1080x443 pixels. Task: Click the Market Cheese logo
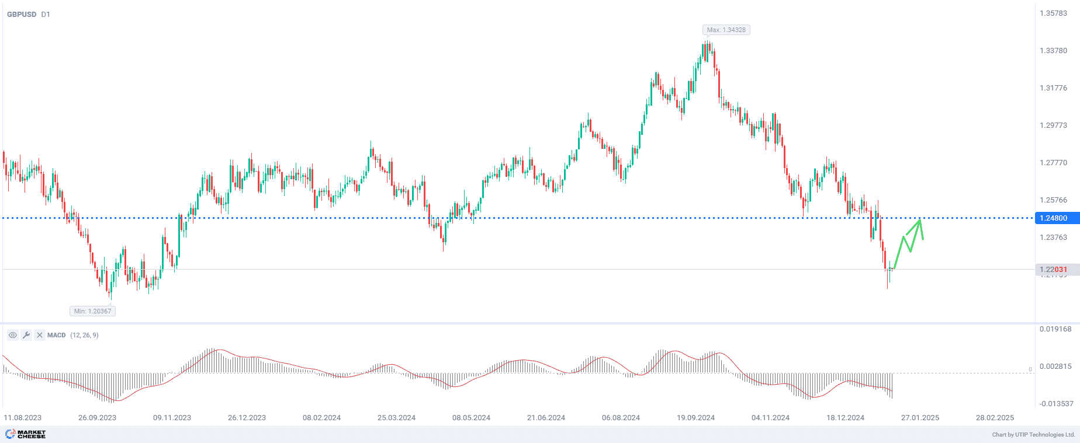(x=26, y=434)
